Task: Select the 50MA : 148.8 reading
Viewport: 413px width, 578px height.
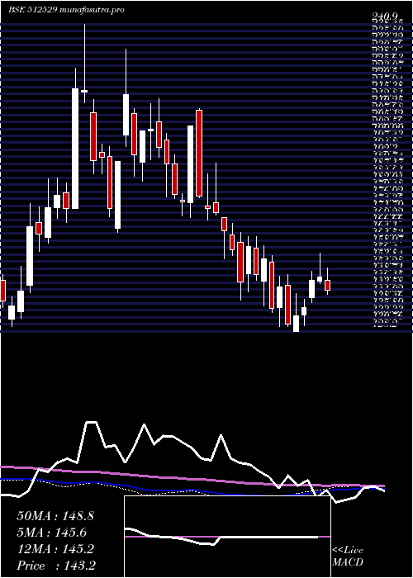Action: [x=55, y=516]
